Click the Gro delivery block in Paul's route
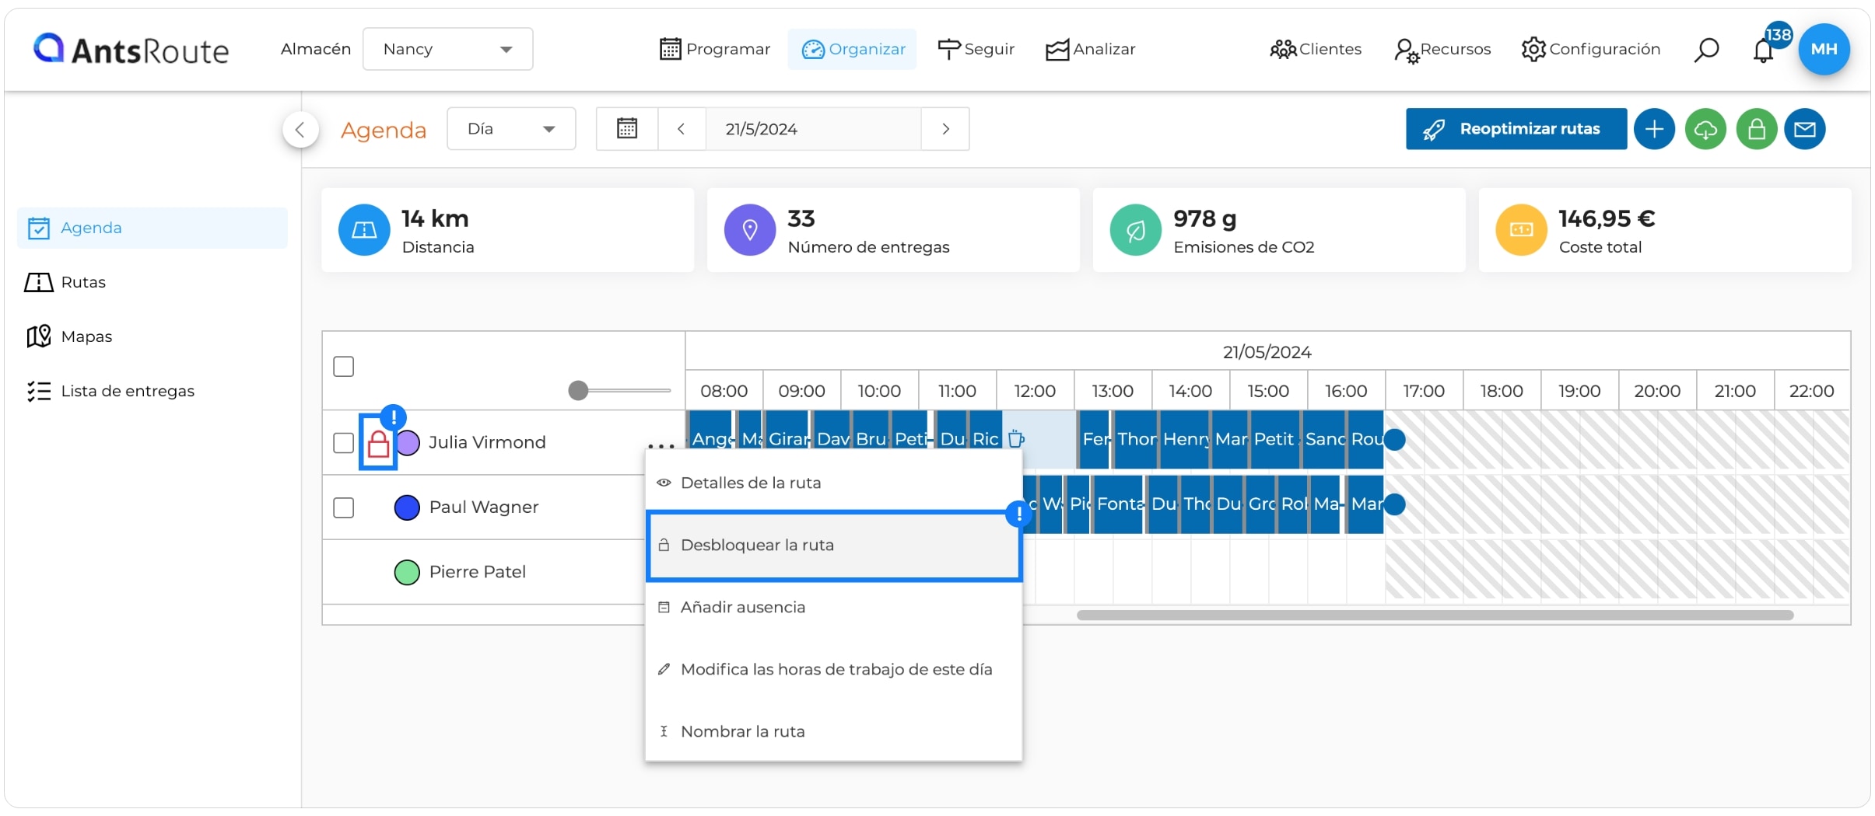The height and width of the screenshot is (816, 1875). pyautogui.click(x=1261, y=504)
